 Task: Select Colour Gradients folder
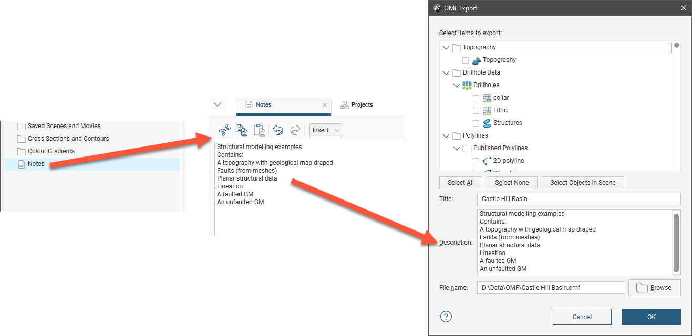click(x=51, y=151)
